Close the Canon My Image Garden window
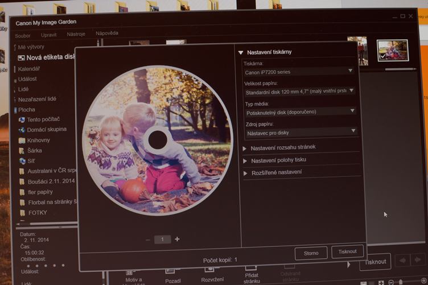This screenshot has height=285, width=428. pyautogui.click(x=410, y=16)
